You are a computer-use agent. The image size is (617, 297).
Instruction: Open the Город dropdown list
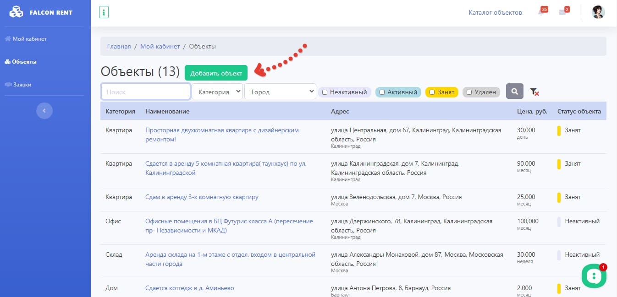click(280, 92)
